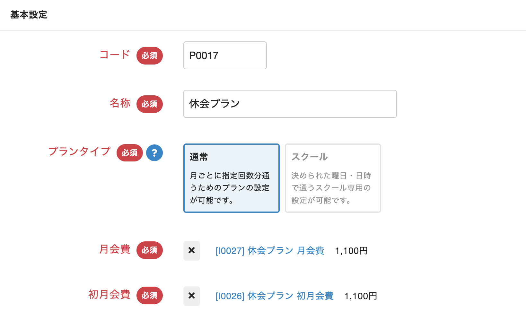The width and height of the screenshot is (526, 312).
Task: Remove the 月会費 item with its X button
Action: [x=192, y=251]
